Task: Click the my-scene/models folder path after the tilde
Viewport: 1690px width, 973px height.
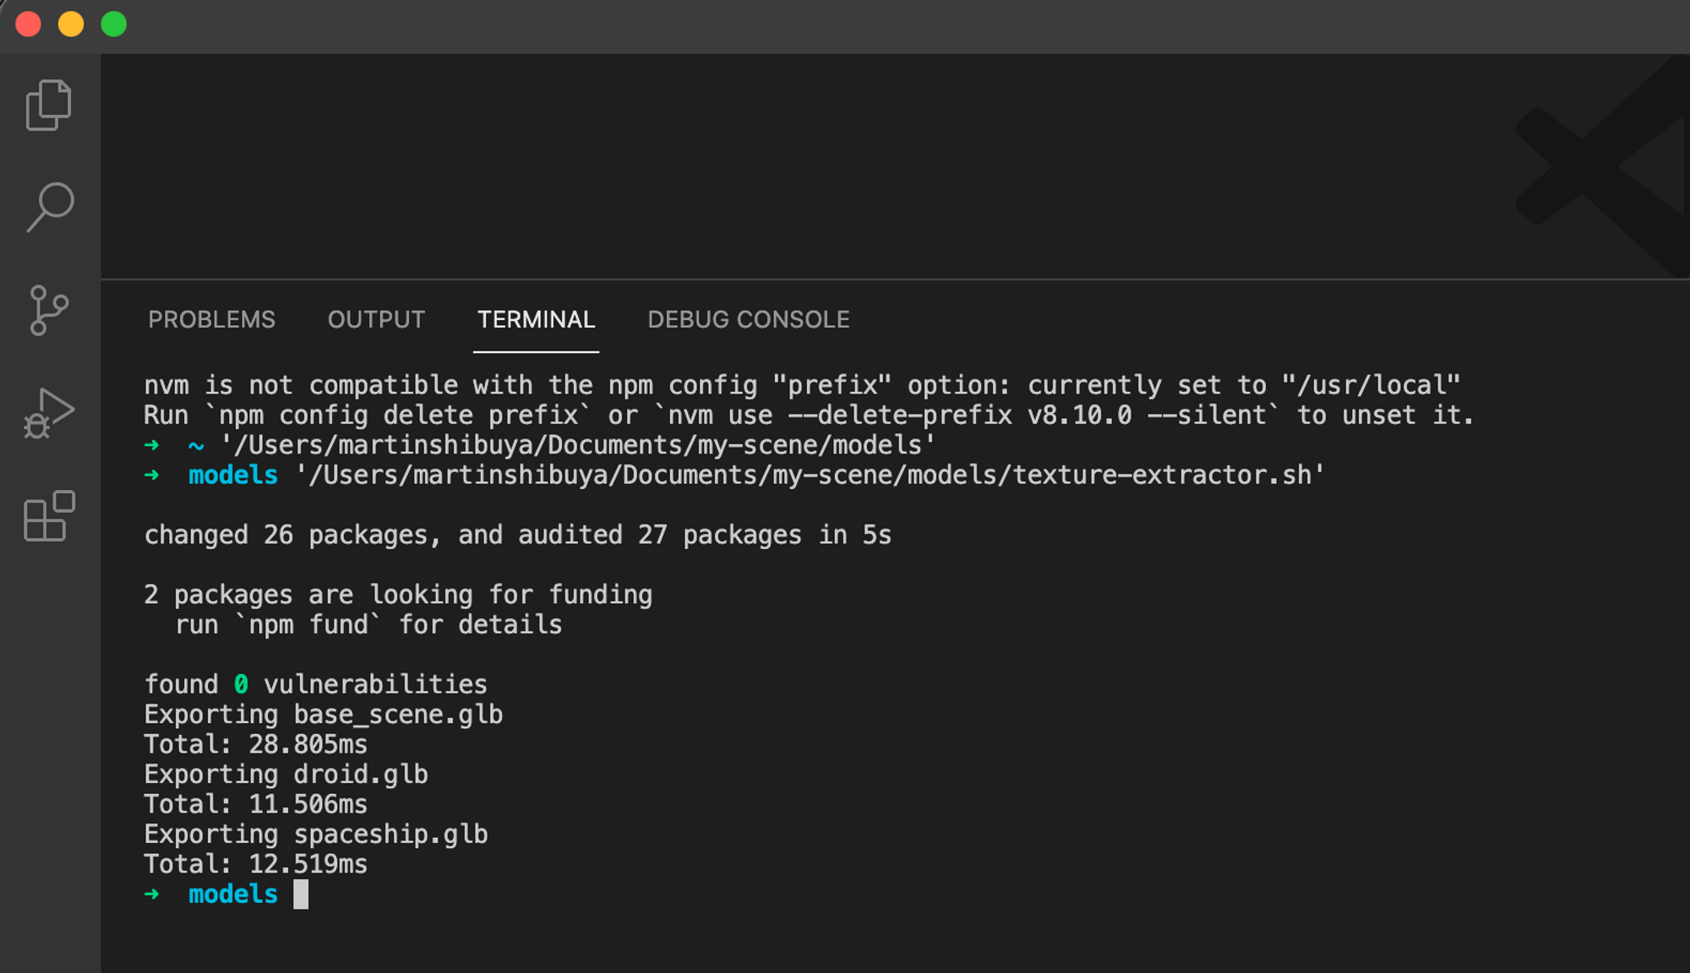Action: tap(578, 445)
